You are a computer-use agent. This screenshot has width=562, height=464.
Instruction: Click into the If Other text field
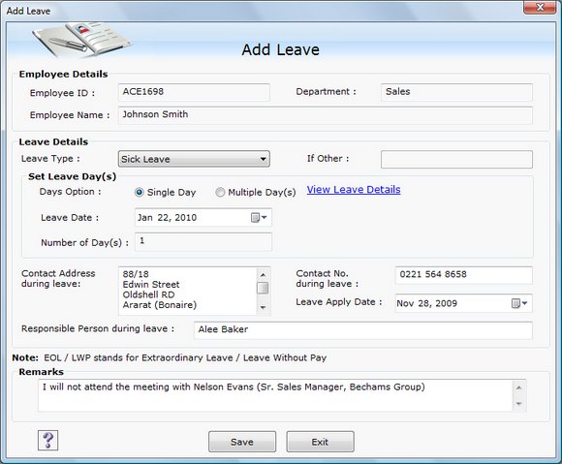(456, 160)
